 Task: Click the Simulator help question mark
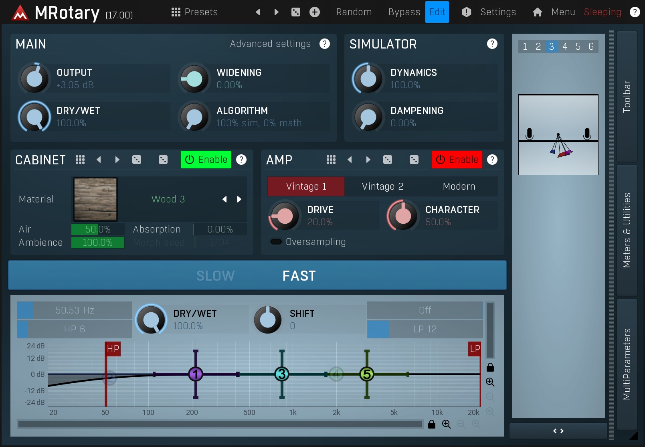tap(492, 44)
